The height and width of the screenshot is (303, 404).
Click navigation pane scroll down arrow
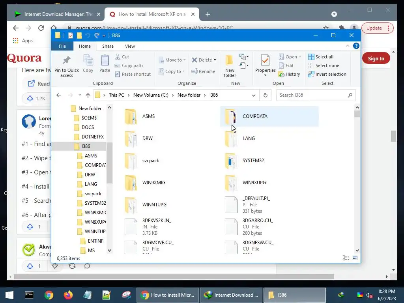[110, 251]
